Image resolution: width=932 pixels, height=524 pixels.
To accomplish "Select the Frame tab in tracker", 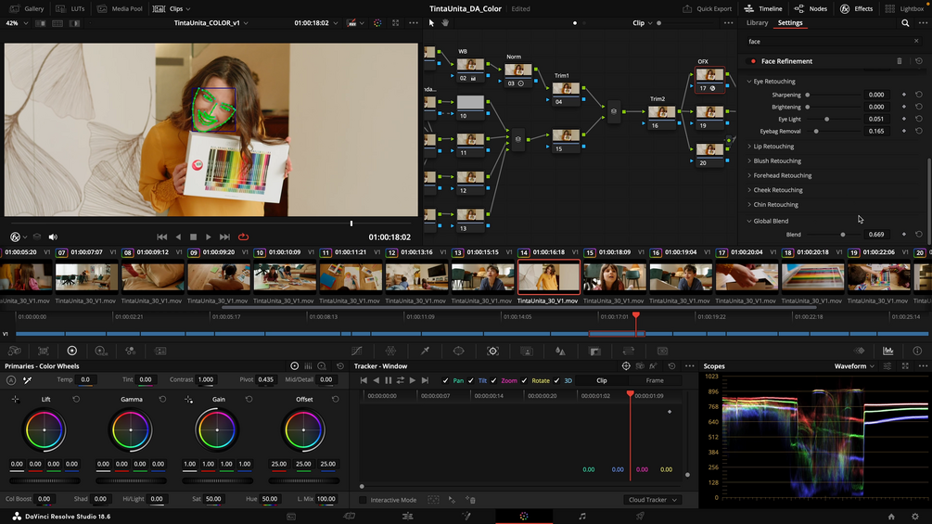I will click(x=655, y=380).
